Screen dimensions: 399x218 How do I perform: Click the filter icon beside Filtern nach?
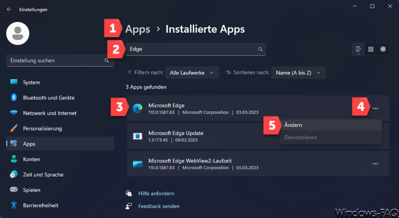(x=129, y=72)
